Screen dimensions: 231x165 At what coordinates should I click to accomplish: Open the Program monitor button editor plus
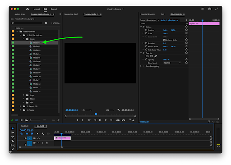pos(133,120)
